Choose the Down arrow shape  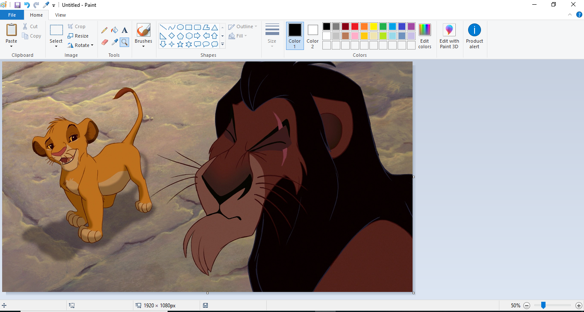coord(163,44)
